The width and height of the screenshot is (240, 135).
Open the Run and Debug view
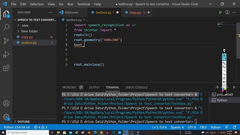click(x=6, y=54)
